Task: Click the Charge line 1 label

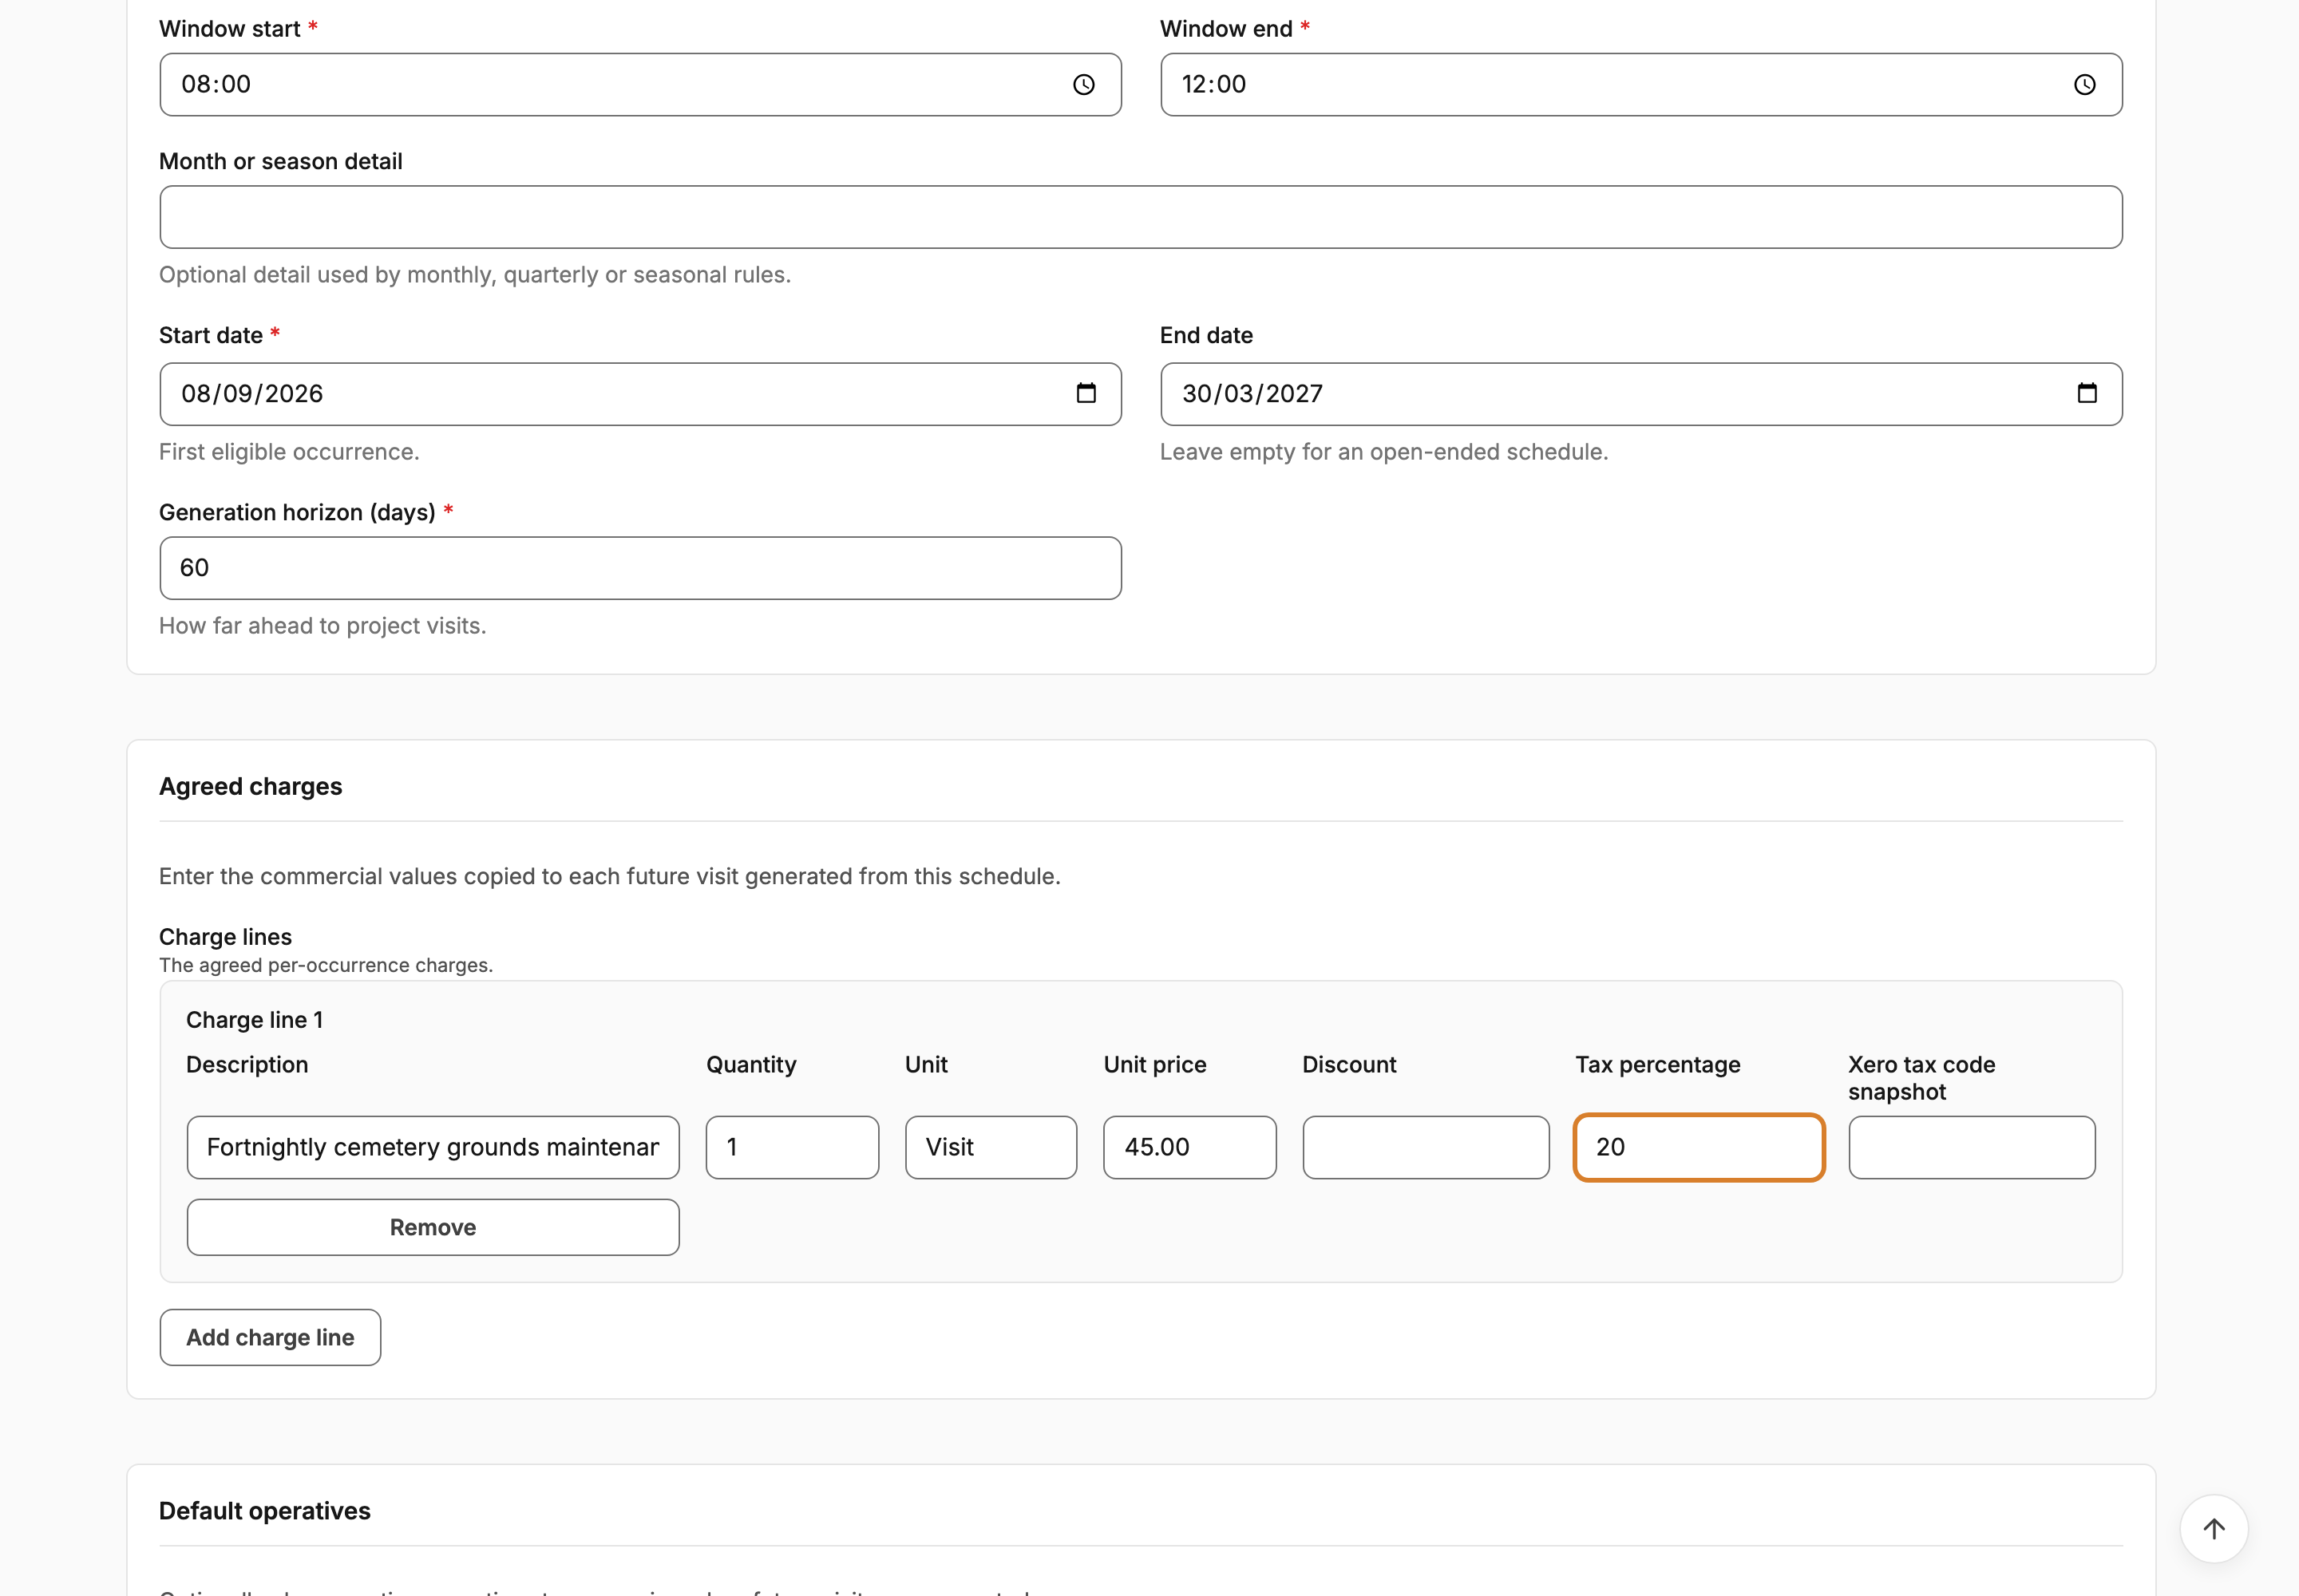Action: 254,1020
